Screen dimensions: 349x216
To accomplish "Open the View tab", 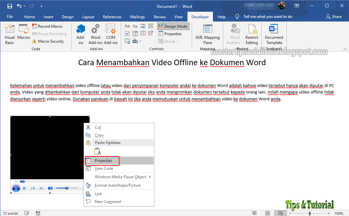I will (x=178, y=17).
